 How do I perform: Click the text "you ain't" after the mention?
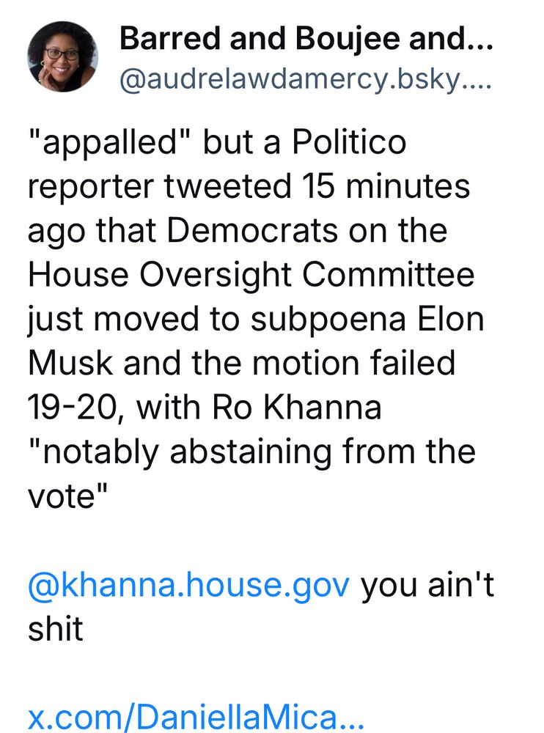point(427,586)
